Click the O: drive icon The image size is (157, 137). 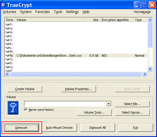[x=7, y=59]
